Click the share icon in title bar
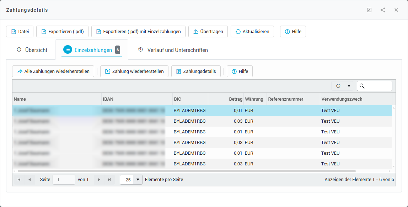Screen dimensions: 408x207 click(x=383, y=10)
